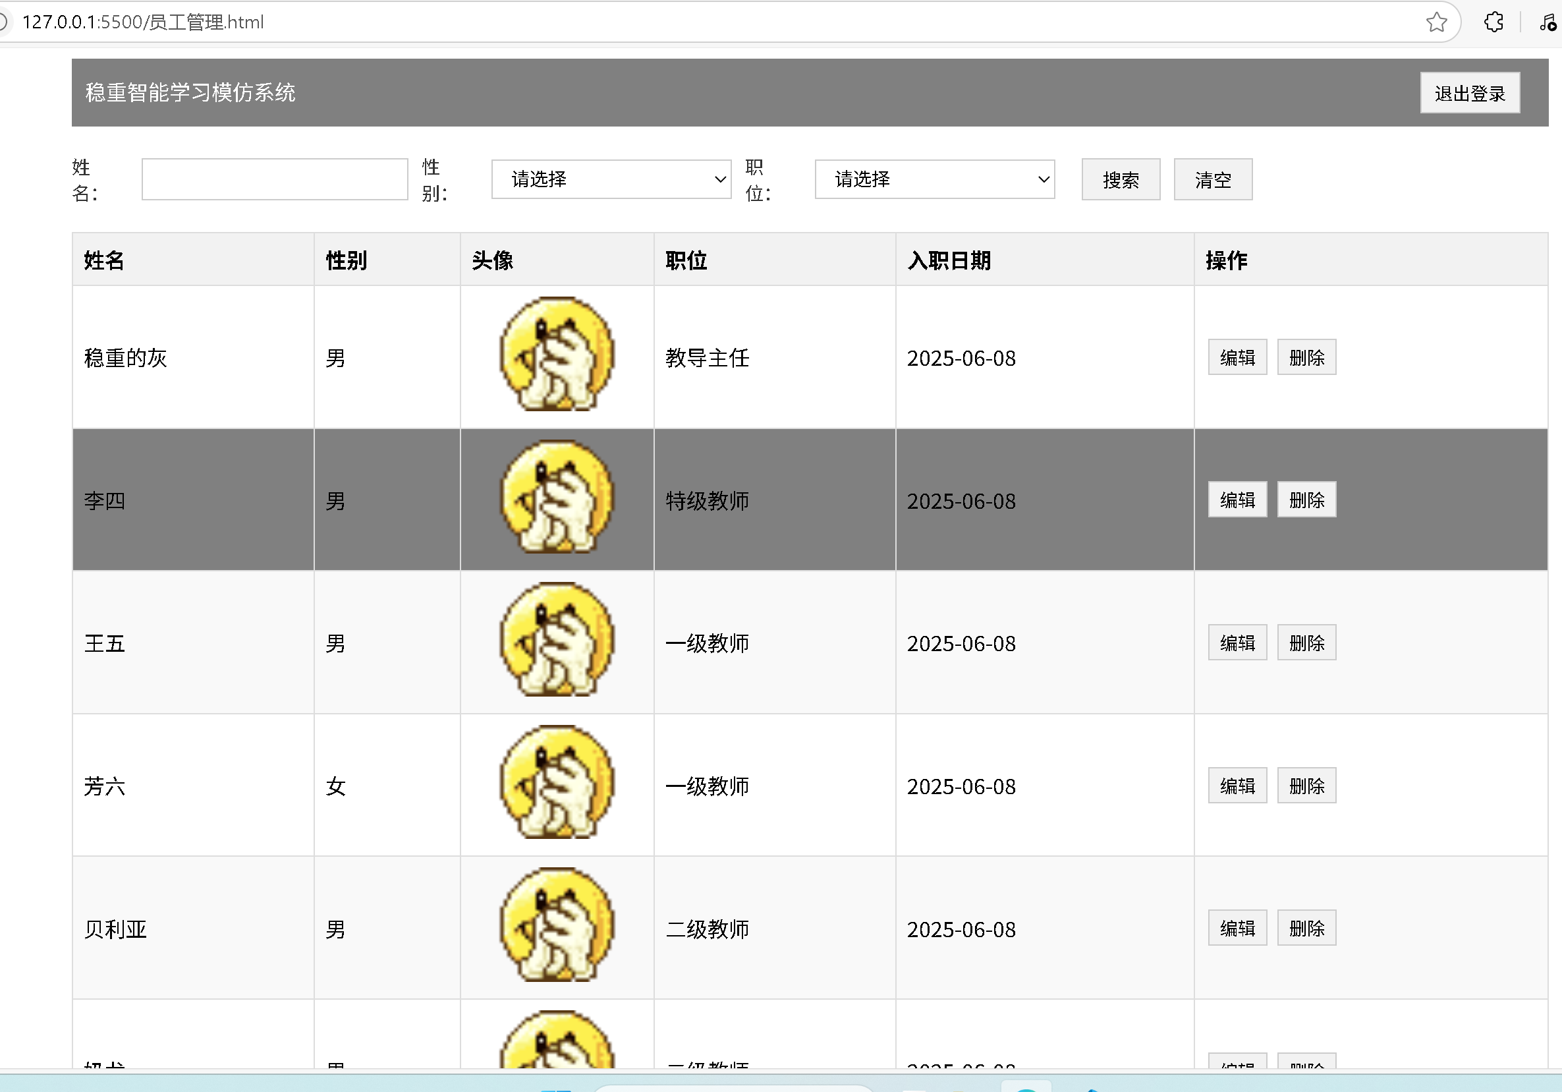Click 编辑 for 王五
This screenshot has height=1092, width=1562.
click(1237, 643)
